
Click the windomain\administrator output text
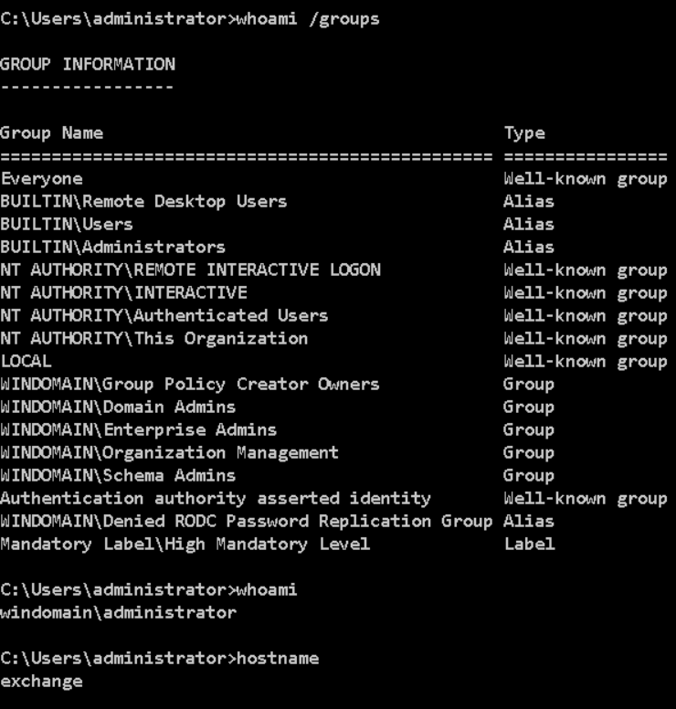(119, 613)
